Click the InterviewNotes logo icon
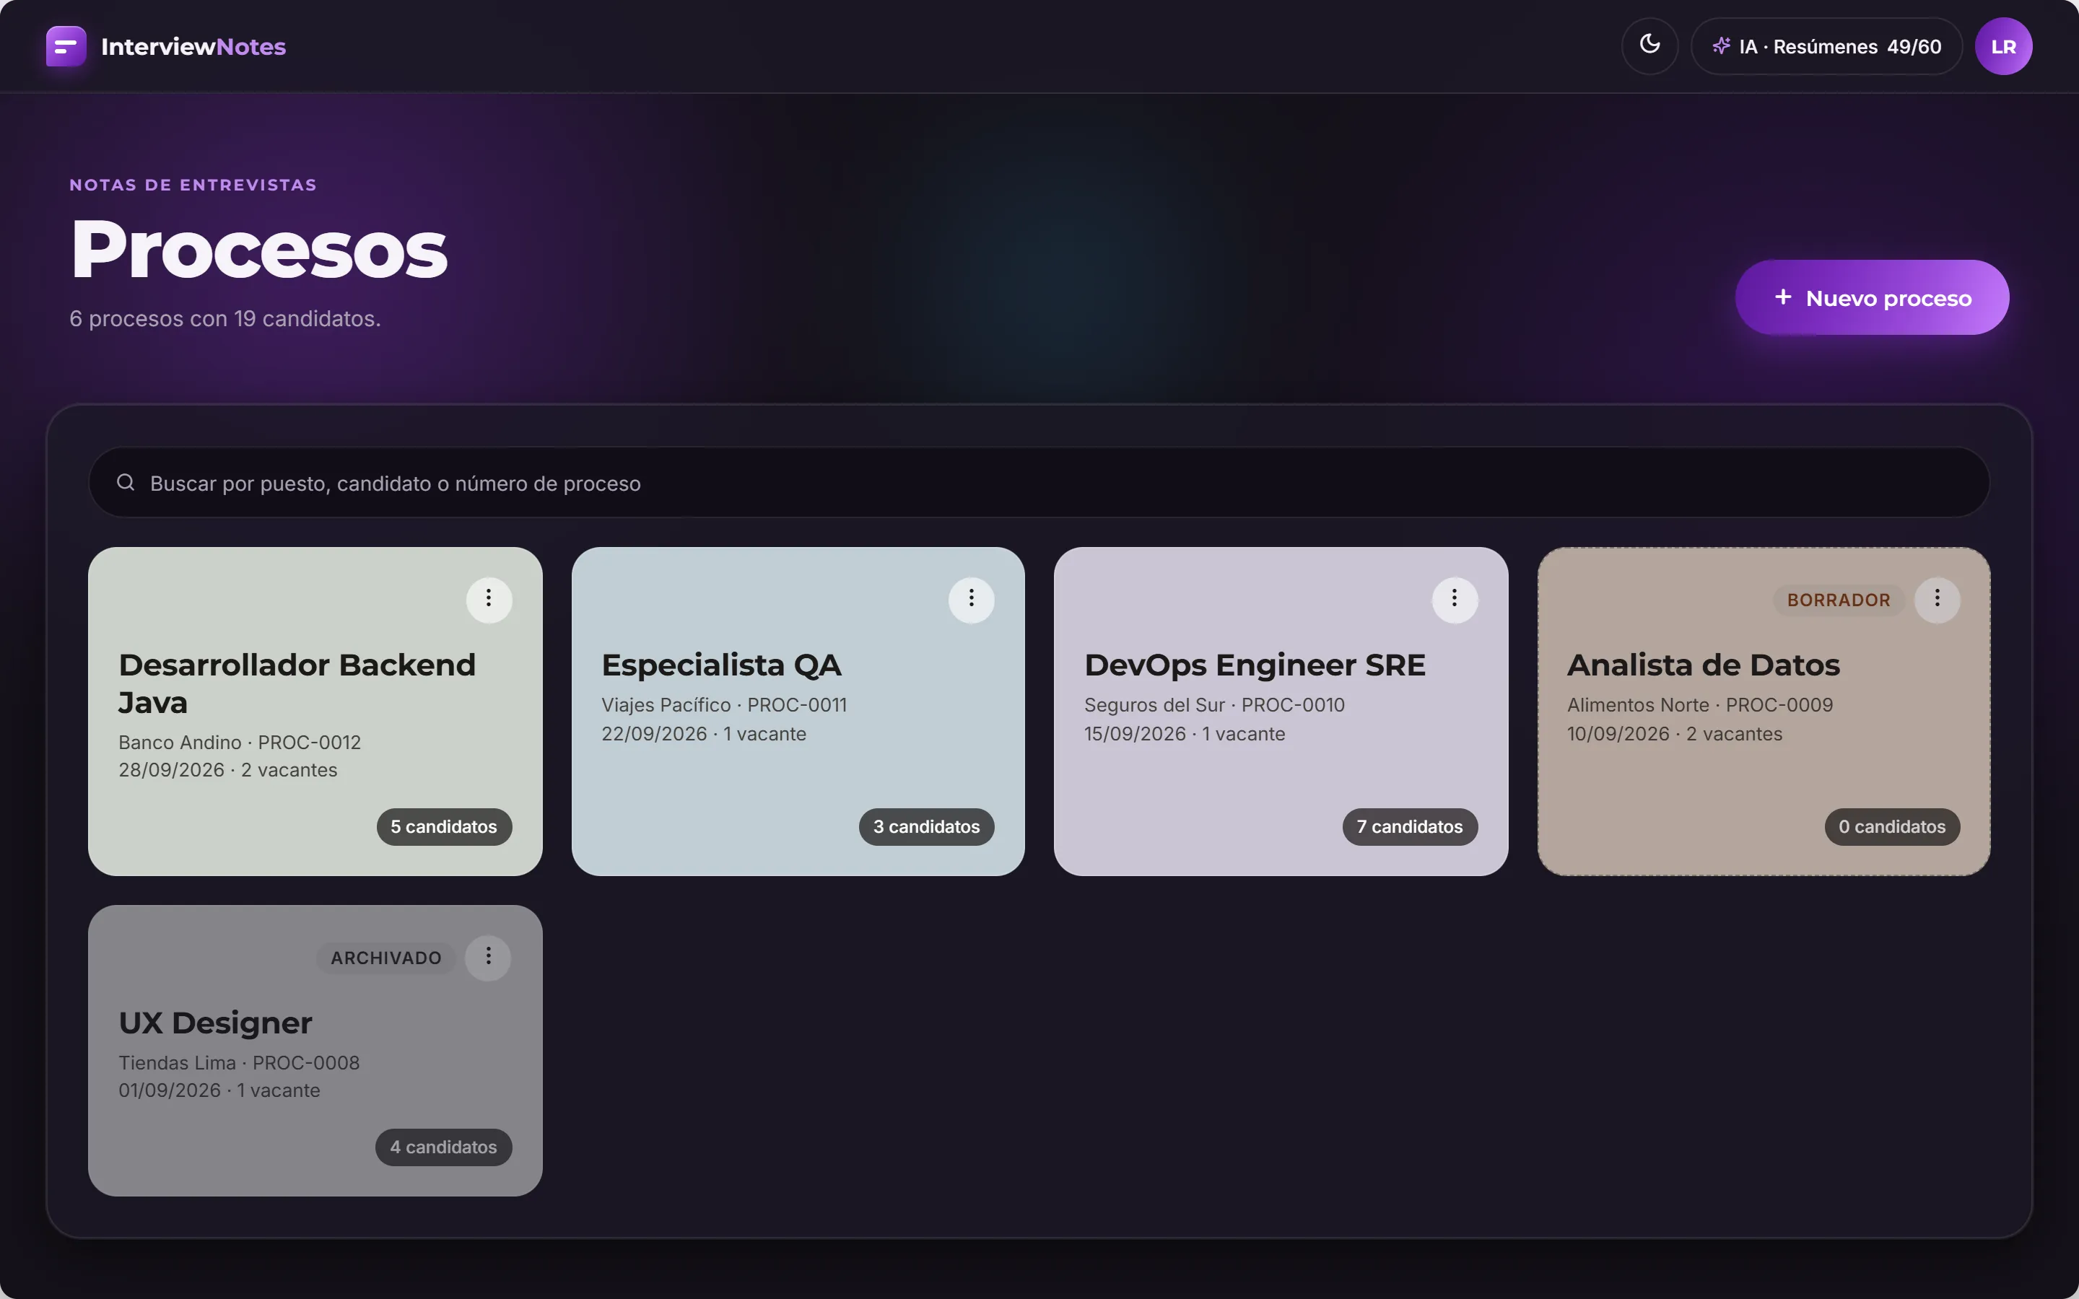The height and width of the screenshot is (1299, 2079). coord(66,46)
